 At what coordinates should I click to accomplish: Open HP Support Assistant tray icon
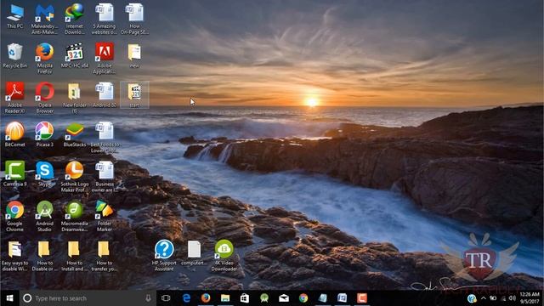(472, 298)
